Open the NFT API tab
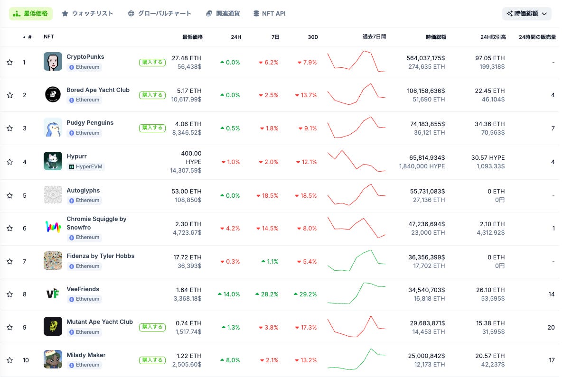 [x=269, y=14]
